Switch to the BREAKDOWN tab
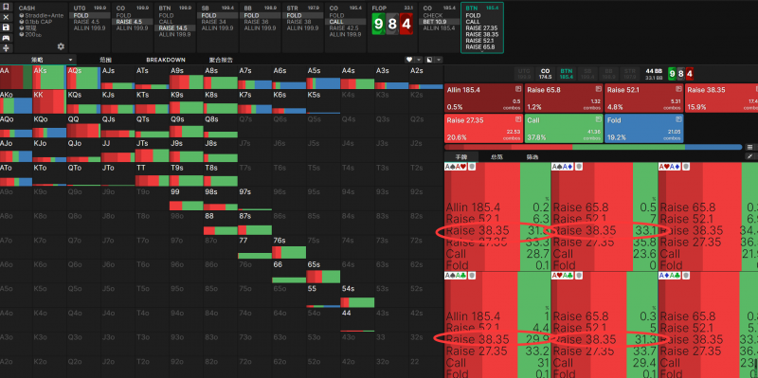Image resolution: width=758 pixels, height=378 pixels. pyautogui.click(x=166, y=60)
